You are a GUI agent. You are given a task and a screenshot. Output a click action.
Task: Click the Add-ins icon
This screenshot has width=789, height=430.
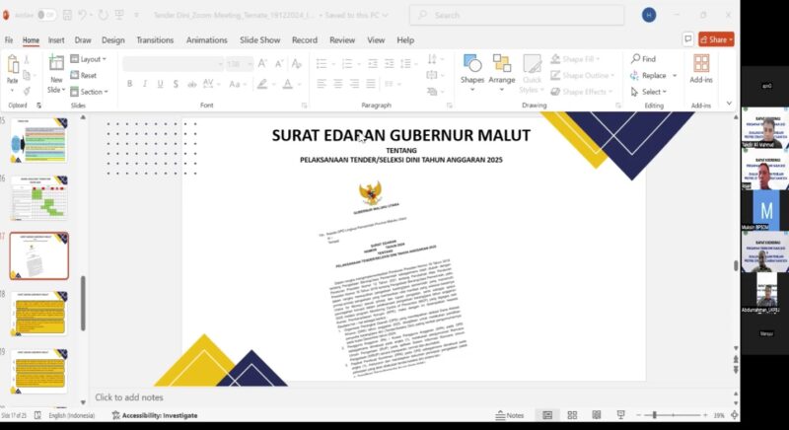(701, 68)
